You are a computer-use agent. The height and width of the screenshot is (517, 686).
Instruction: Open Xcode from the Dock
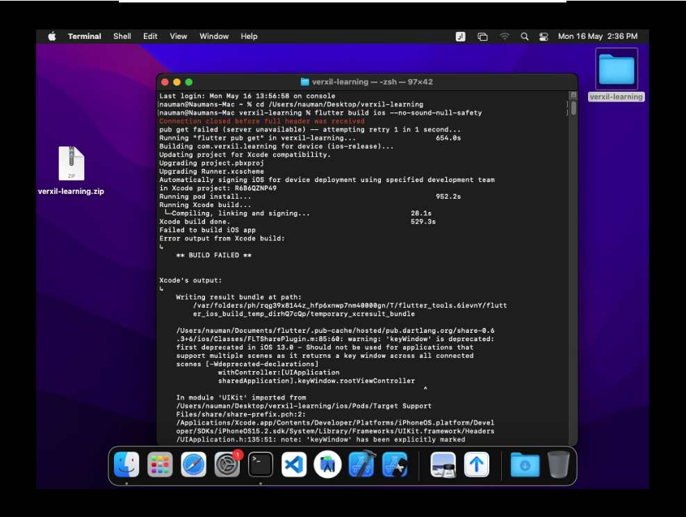tap(361, 464)
